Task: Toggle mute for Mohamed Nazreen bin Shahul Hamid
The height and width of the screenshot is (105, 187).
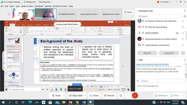Action: pyautogui.click(x=183, y=39)
